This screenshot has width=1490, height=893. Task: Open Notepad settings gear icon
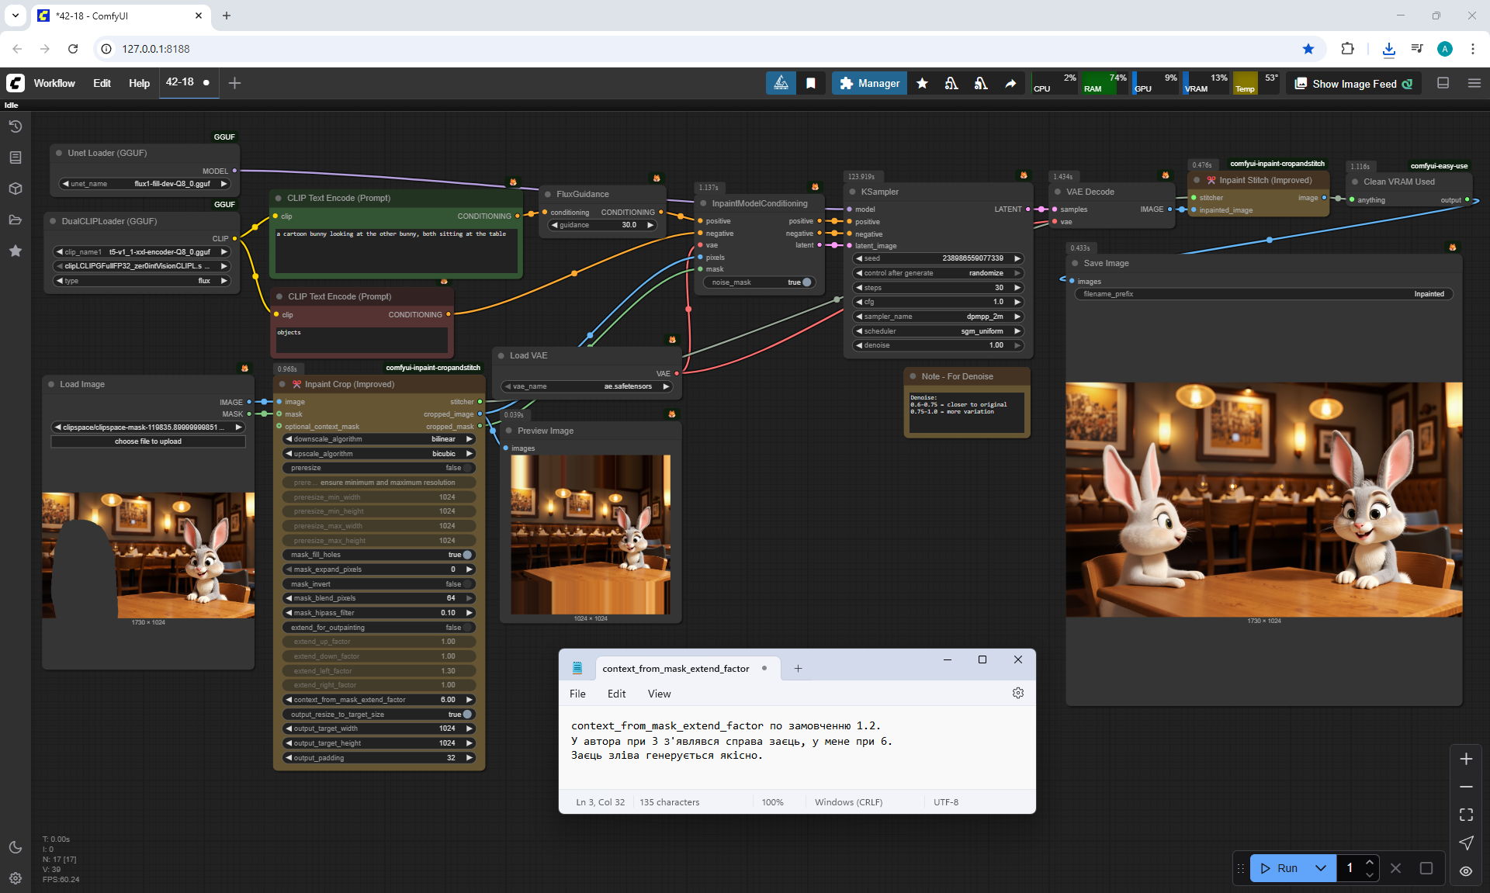(x=1018, y=693)
